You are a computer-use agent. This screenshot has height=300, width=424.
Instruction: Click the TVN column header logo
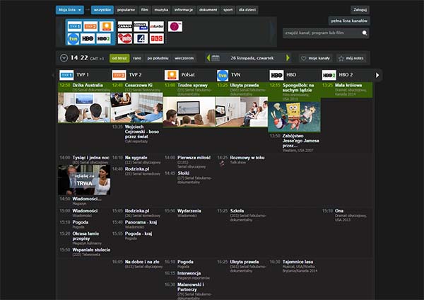coord(223,76)
